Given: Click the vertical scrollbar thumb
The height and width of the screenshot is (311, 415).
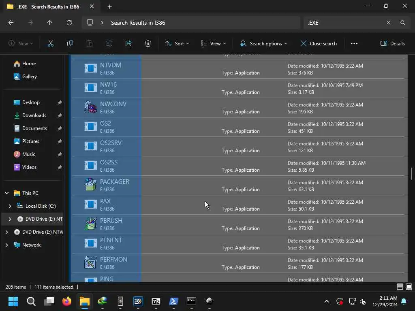Looking at the screenshot, I should 412,174.
